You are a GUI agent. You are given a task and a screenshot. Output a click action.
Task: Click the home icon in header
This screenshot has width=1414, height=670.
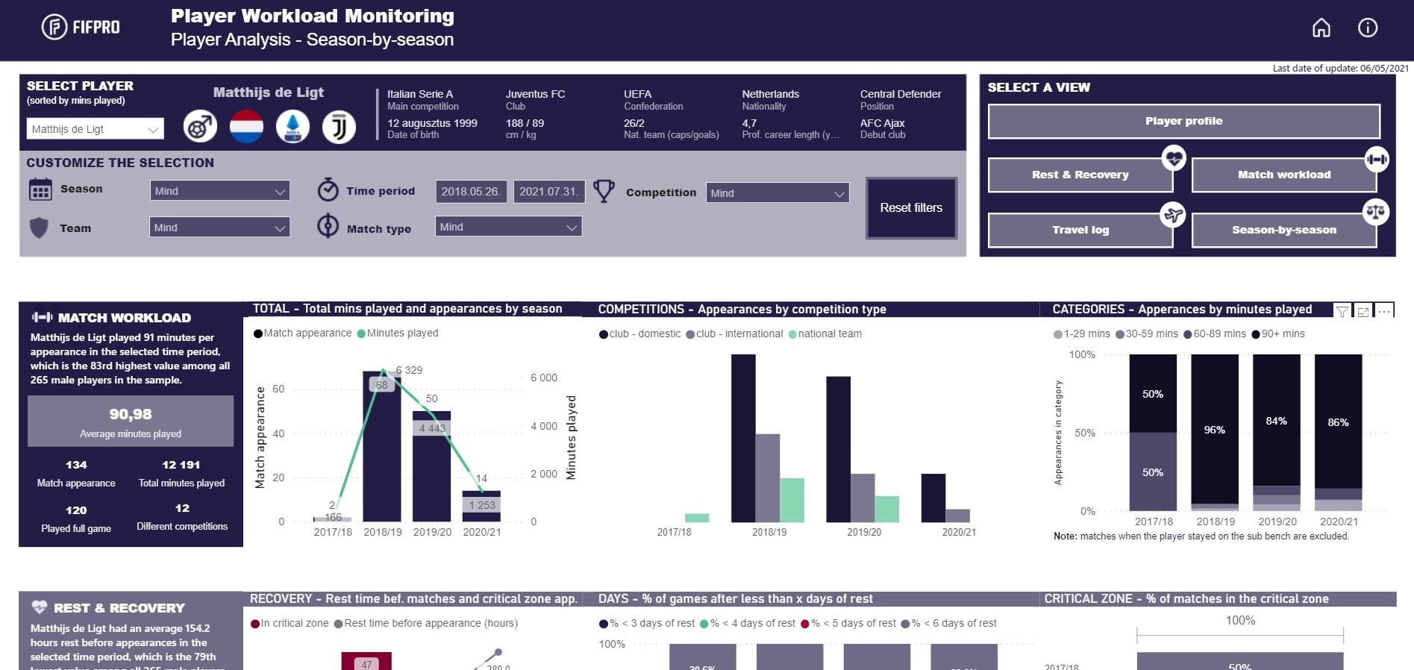tap(1321, 28)
